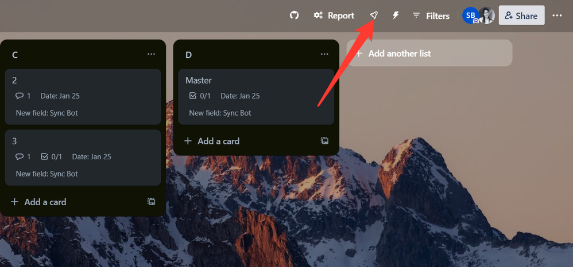Open the Master card

click(x=256, y=97)
